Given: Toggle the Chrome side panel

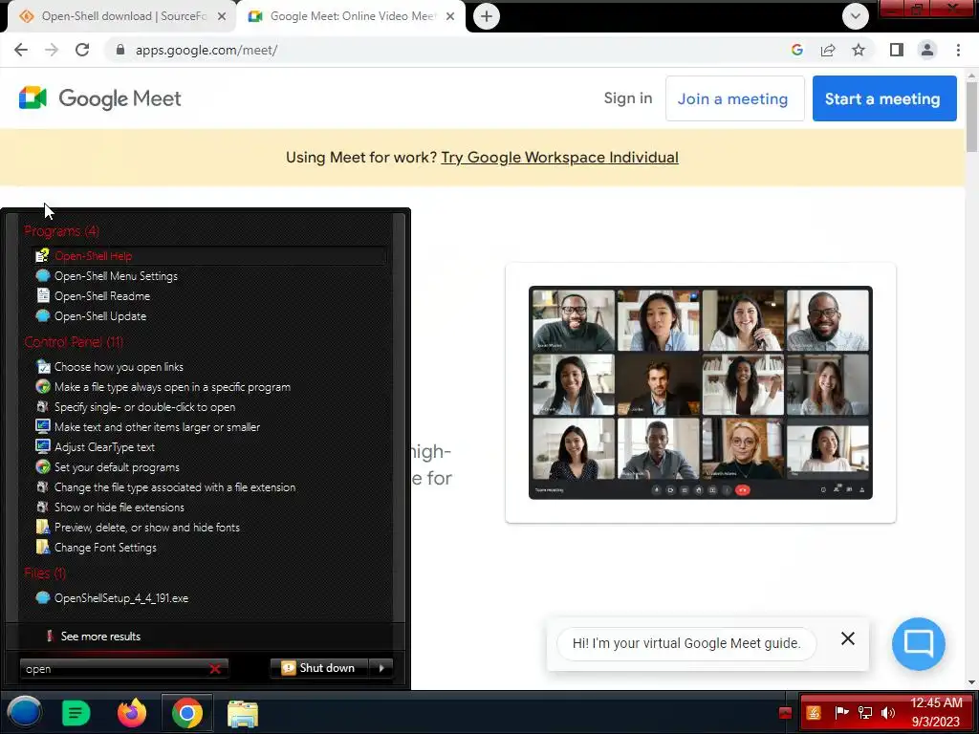Looking at the screenshot, I should click(897, 50).
